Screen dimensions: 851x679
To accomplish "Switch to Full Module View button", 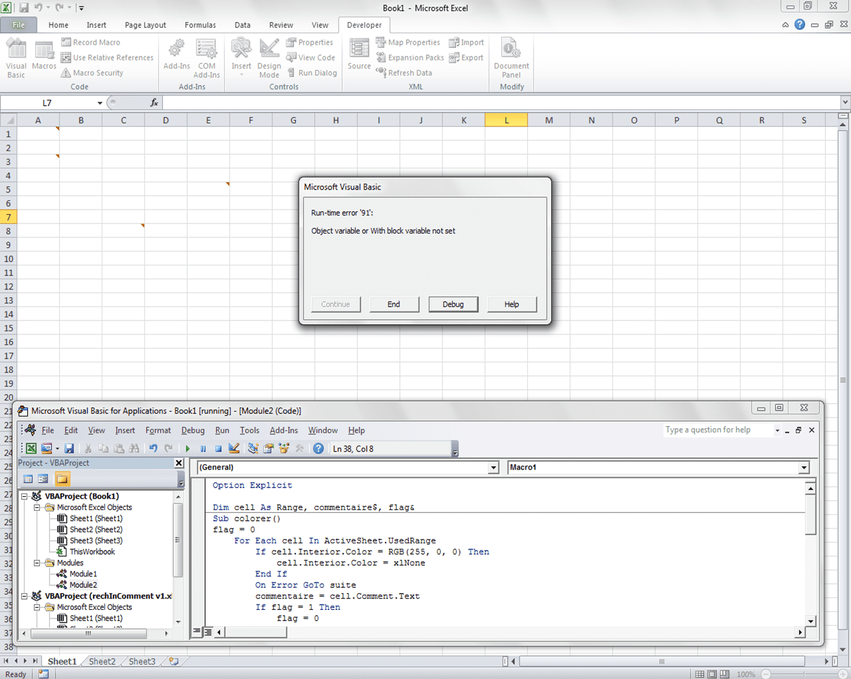I will [x=208, y=632].
